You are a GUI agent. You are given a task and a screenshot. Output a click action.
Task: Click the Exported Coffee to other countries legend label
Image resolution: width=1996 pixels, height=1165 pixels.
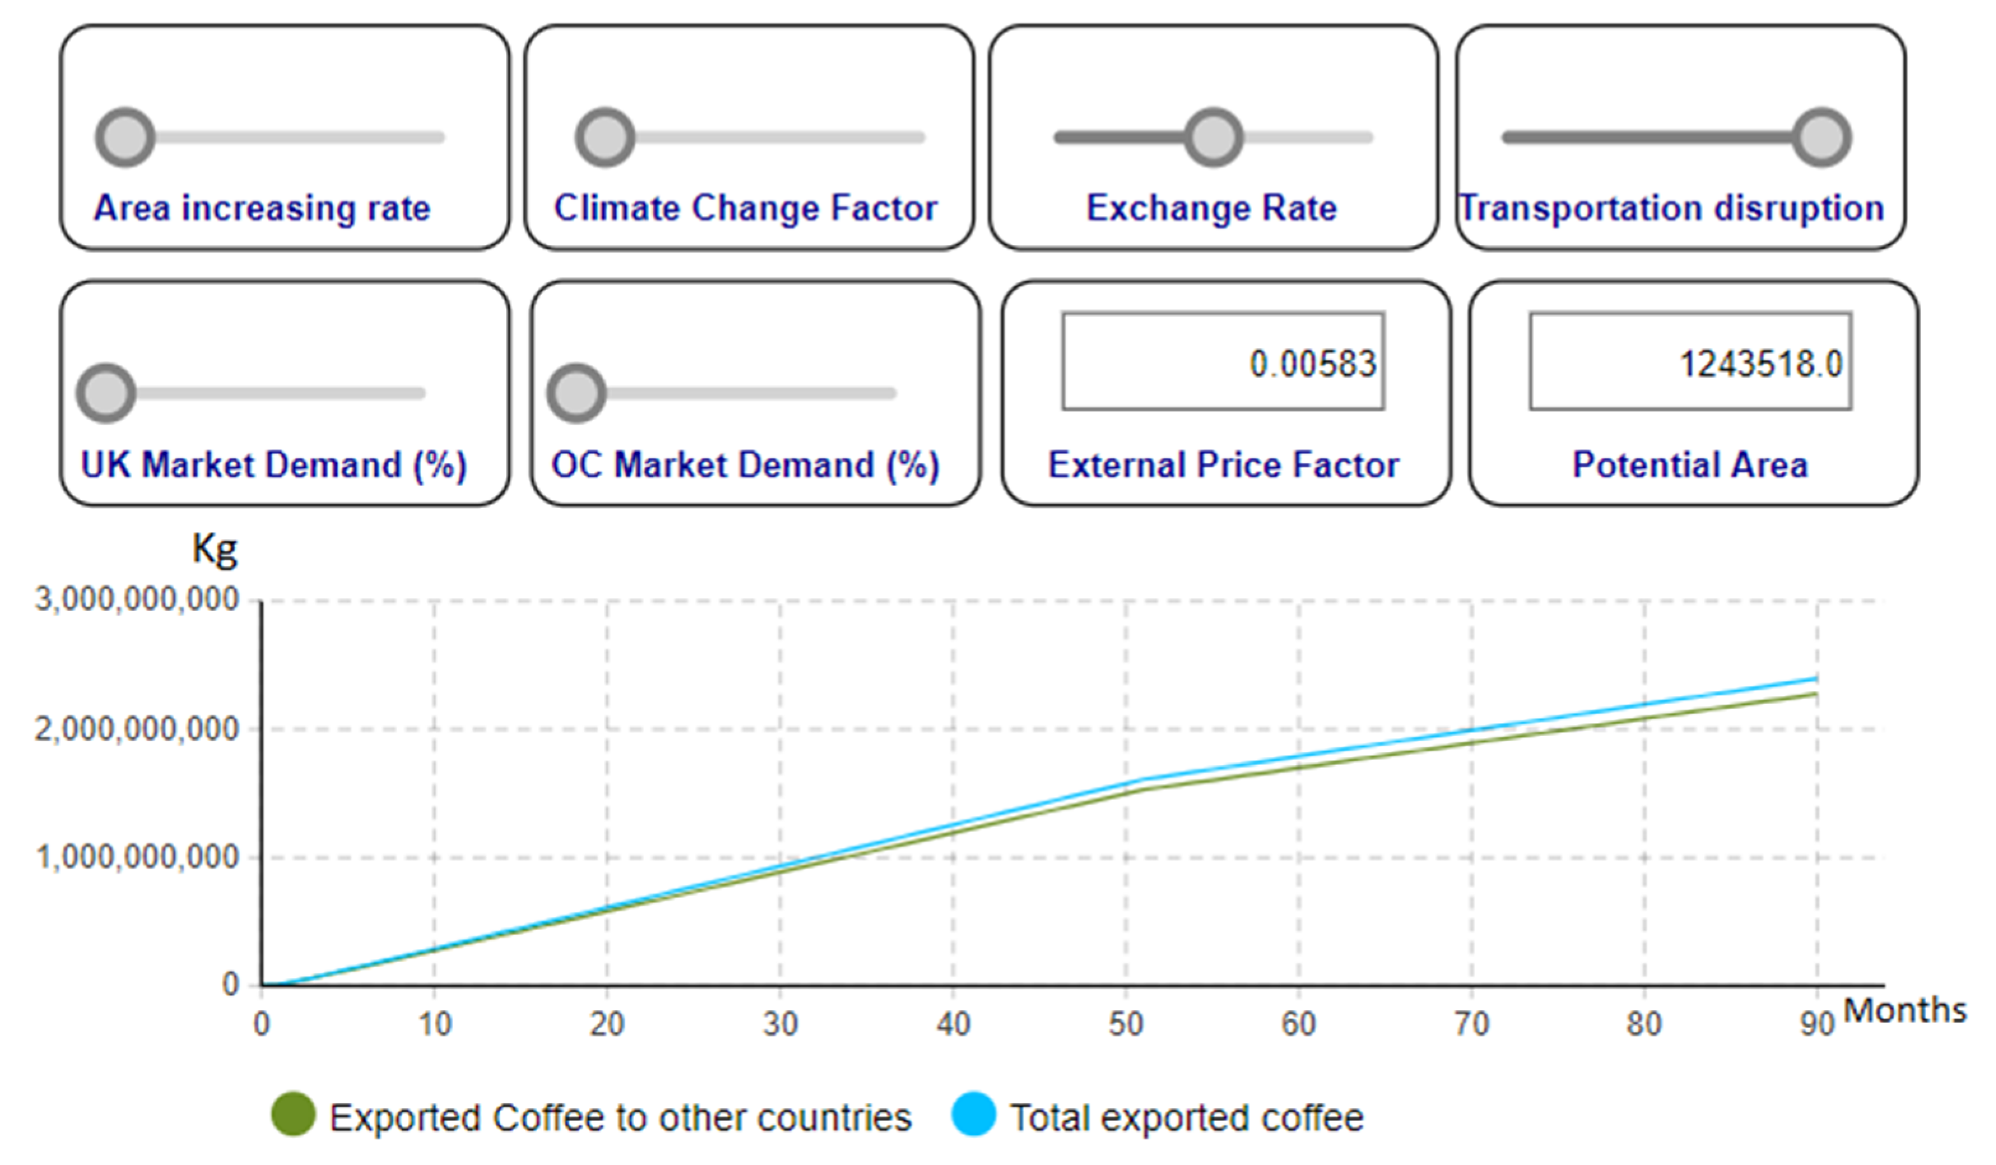tap(620, 1119)
